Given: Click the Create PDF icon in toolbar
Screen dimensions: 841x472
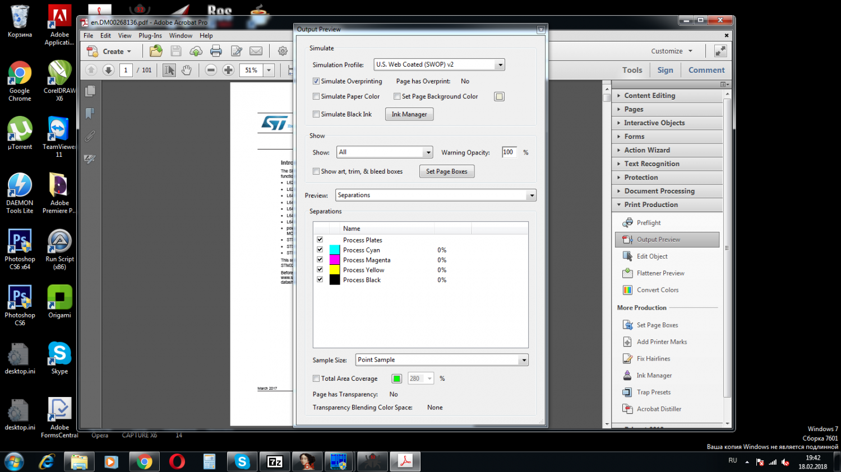Looking at the screenshot, I should point(93,52).
